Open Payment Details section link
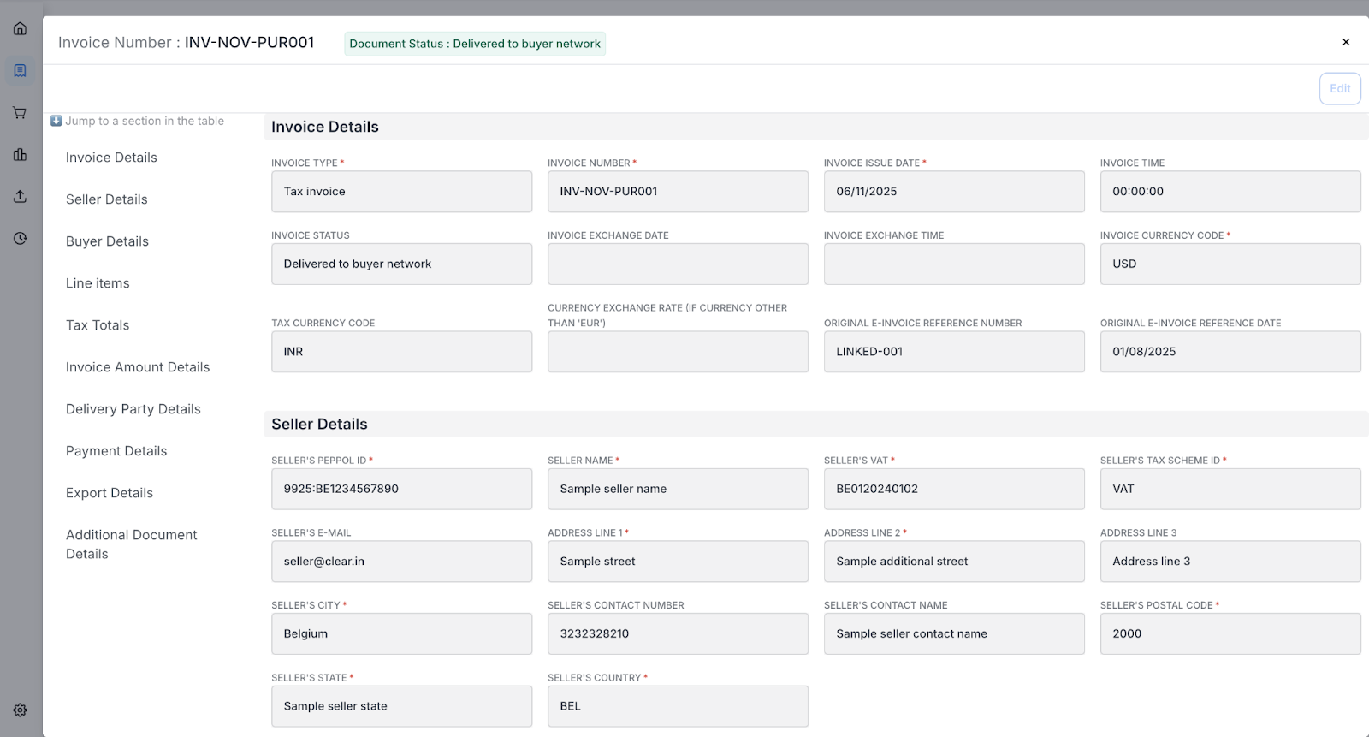The image size is (1369, 737). tap(116, 451)
